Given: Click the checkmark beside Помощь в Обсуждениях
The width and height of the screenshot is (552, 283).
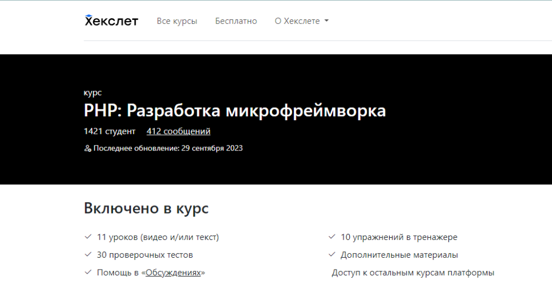Looking at the screenshot, I should (x=88, y=272).
